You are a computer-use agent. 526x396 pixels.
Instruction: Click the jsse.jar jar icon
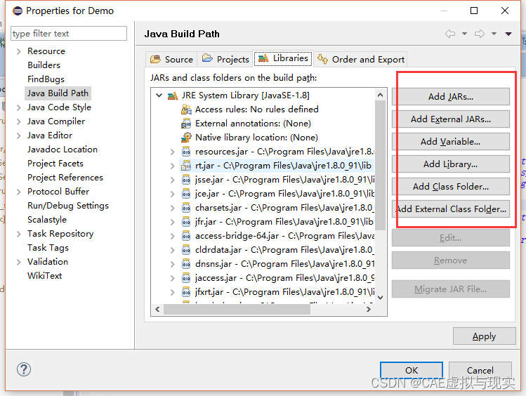[186, 180]
